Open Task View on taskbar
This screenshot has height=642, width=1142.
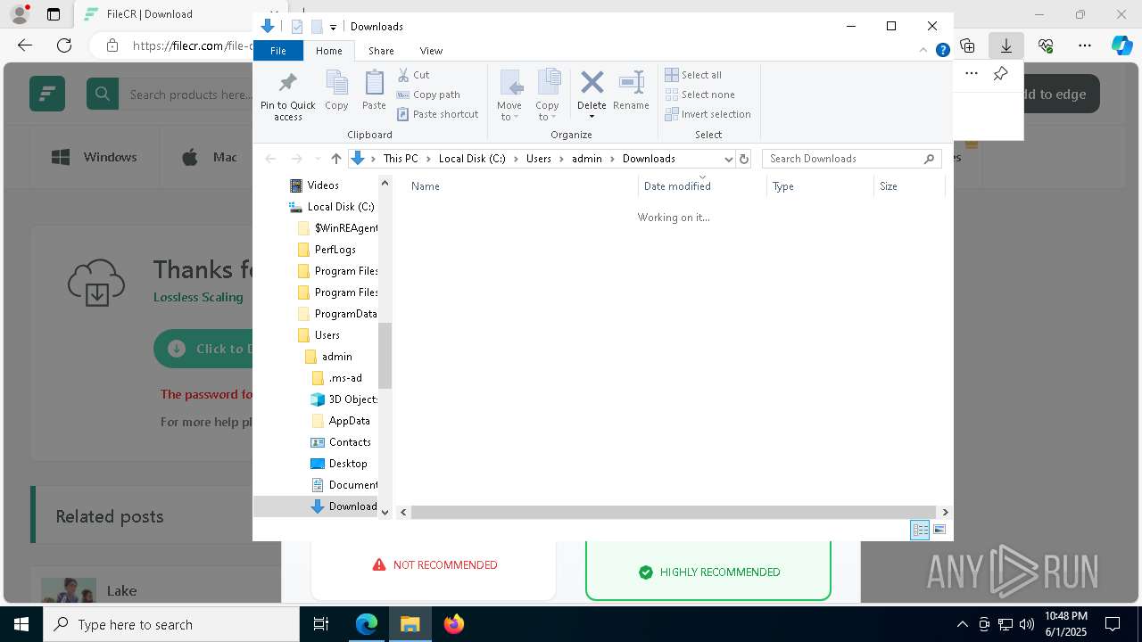[x=321, y=624]
